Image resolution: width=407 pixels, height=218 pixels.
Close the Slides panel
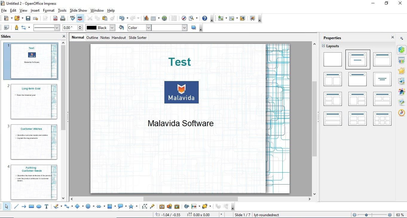(64, 36)
